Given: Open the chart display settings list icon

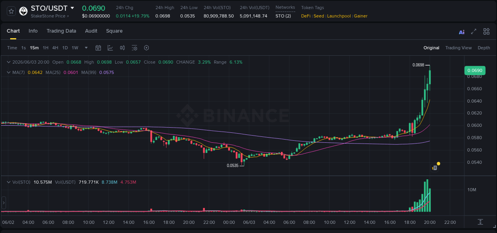Looking at the screenshot, I should point(134,48).
